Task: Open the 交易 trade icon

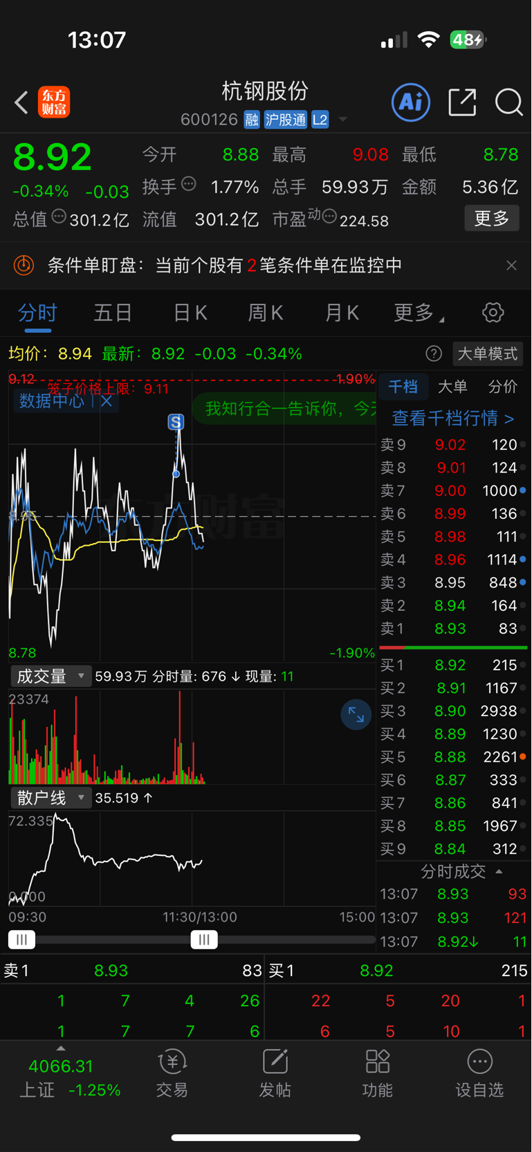Action: pos(172,1073)
